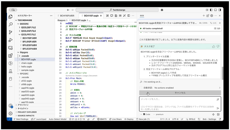The height and width of the screenshot is (130, 230).
Task: Open BPL010P.MBR in the explorer
Action: point(29,42)
